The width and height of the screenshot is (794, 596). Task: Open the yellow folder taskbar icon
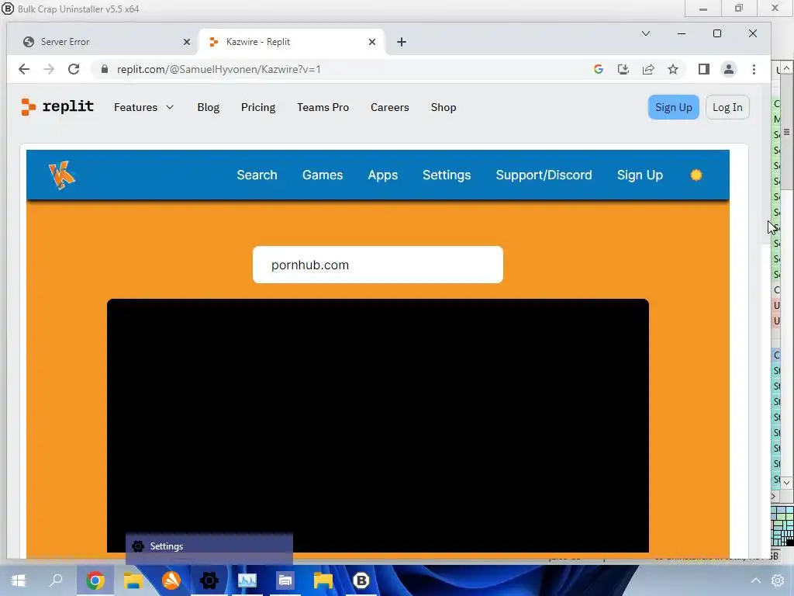pos(323,580)
